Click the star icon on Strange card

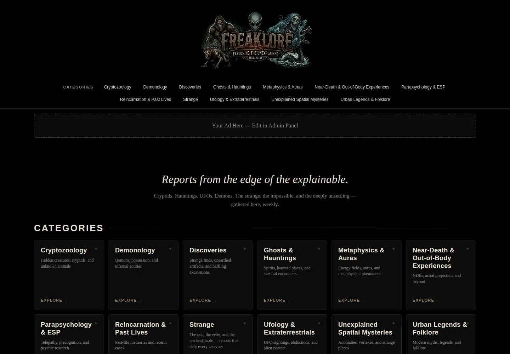245,323
